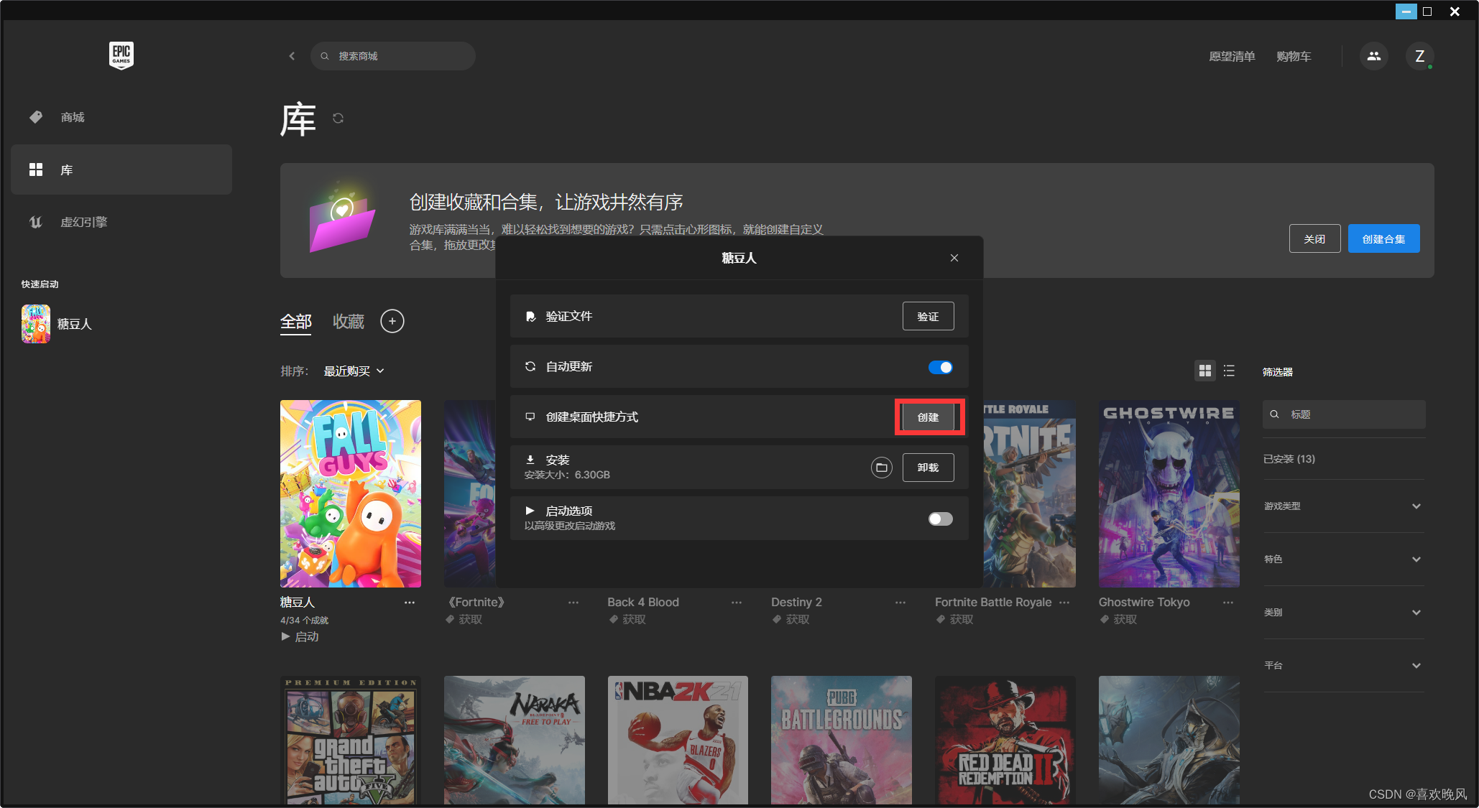Click 创建合集 create collection button
Image resolution: width=1479 pixels, height=808 pixels.
1383,239
